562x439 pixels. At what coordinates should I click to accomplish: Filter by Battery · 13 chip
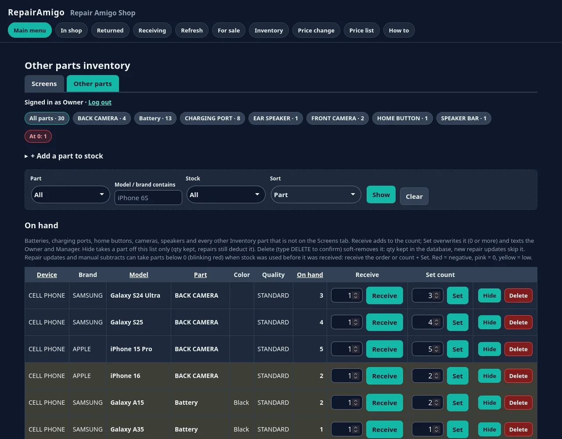(155, 118)
